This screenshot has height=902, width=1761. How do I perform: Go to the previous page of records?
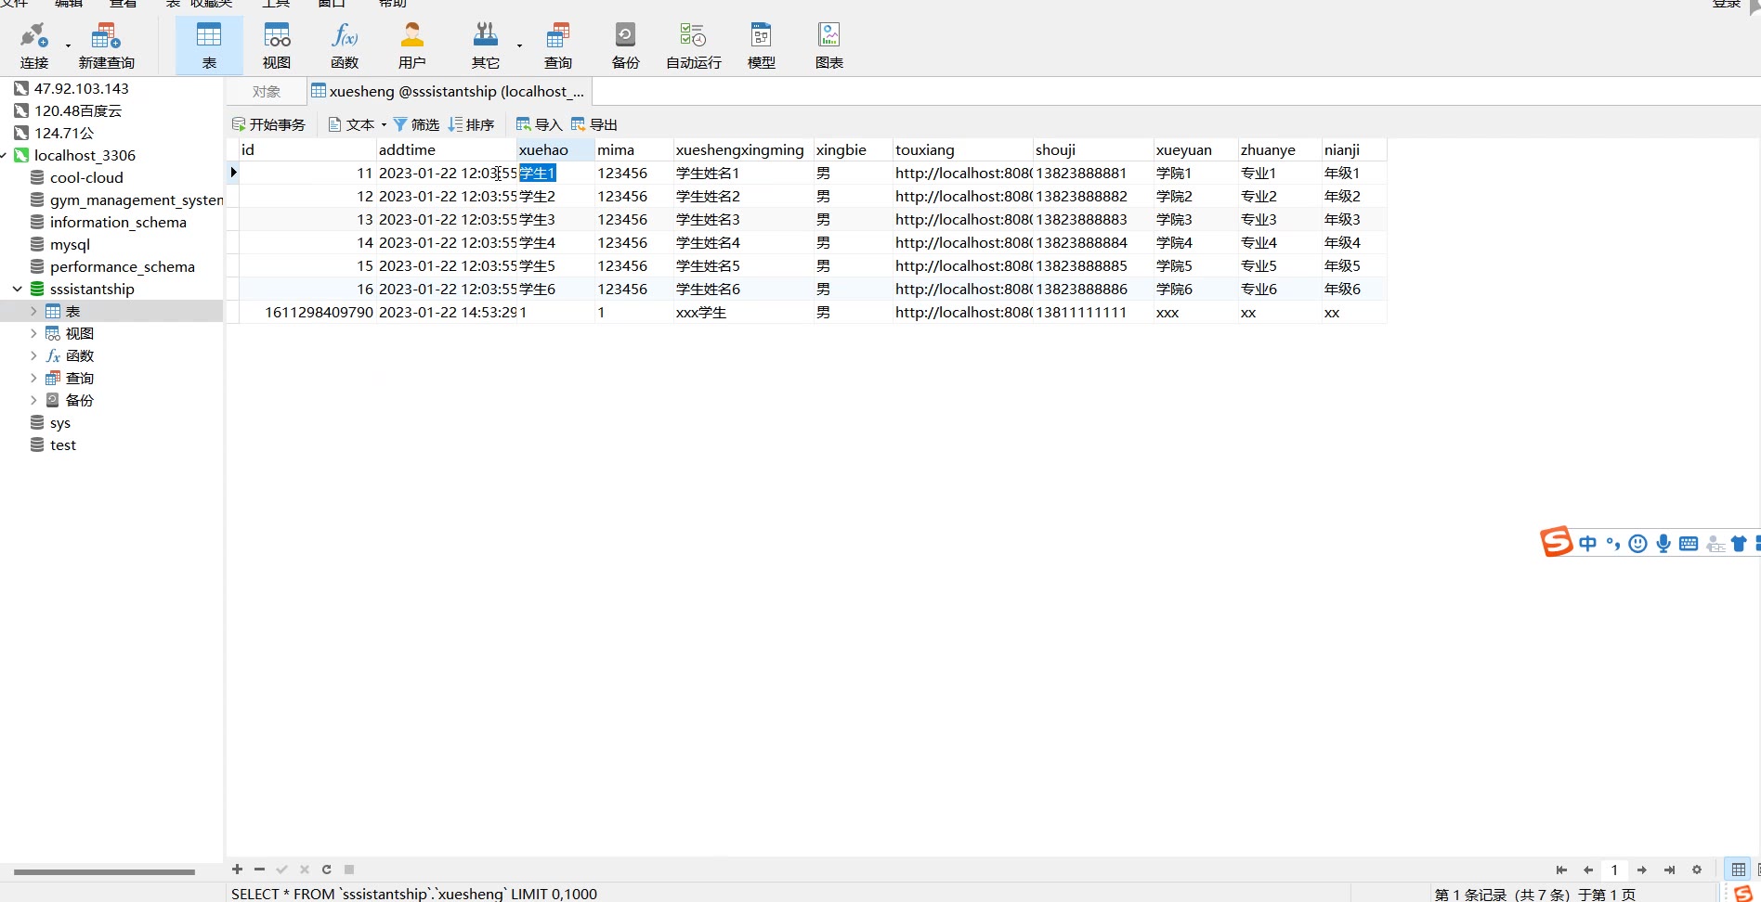point(1588,870)
